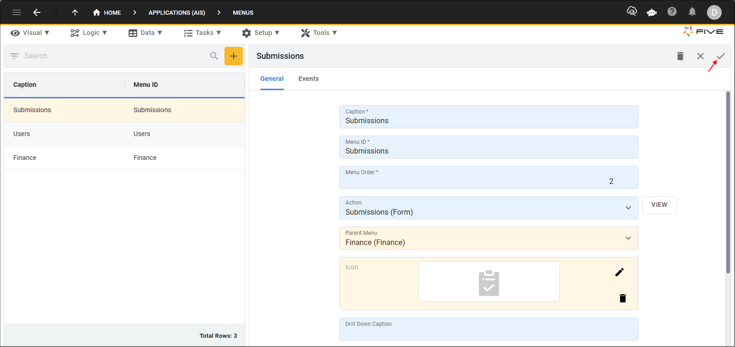The width and height of the screenshot is (735, 347).
Task: Navigate up with the up arrow icon
Action: 75,12
